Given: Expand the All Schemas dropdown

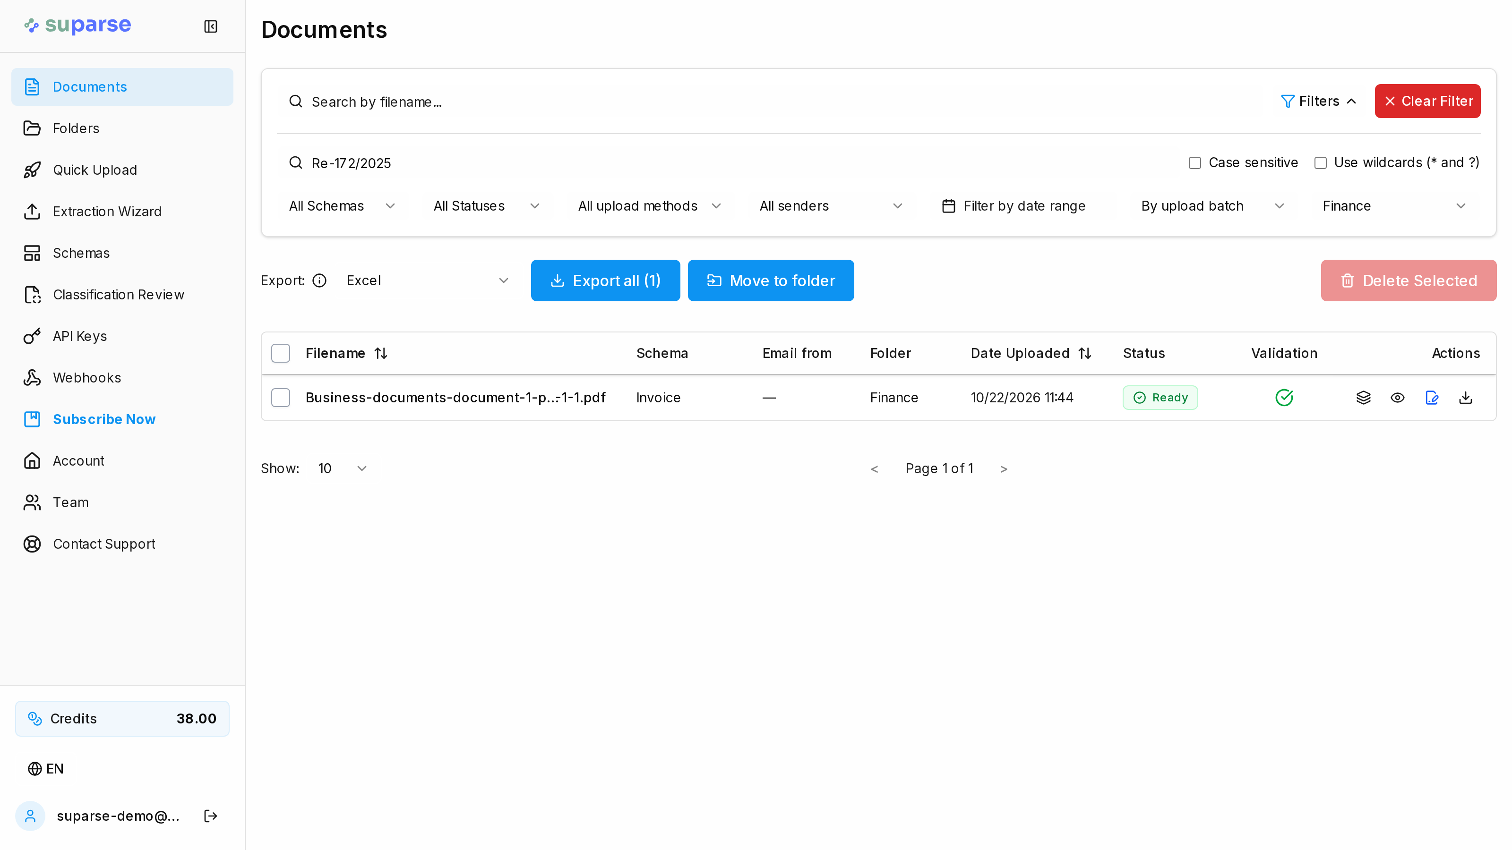Looking at the screenshot, I should (x=342, y=206).
